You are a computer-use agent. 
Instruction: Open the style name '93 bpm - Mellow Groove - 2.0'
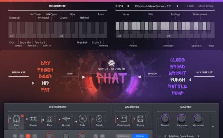coord(152,6)
